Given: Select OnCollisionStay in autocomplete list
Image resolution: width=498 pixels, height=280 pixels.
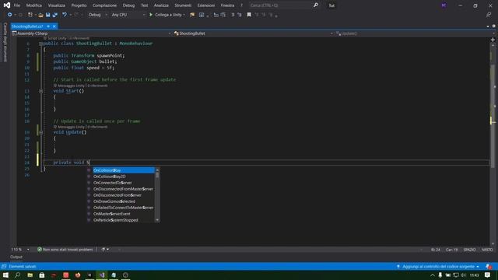Looking at the screenshot, I should pyautogui.click(x=121, y=170).
